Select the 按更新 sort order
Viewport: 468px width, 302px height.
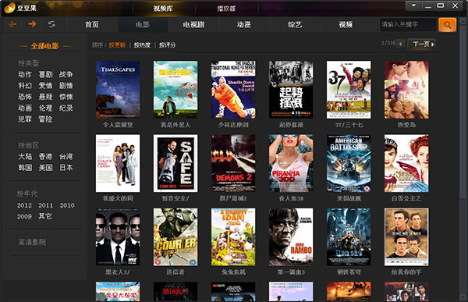pyautogui.click(x=117, y=45)
